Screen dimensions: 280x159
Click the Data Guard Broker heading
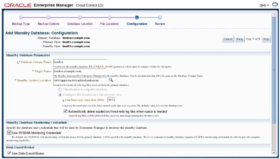tap(21, 147)
